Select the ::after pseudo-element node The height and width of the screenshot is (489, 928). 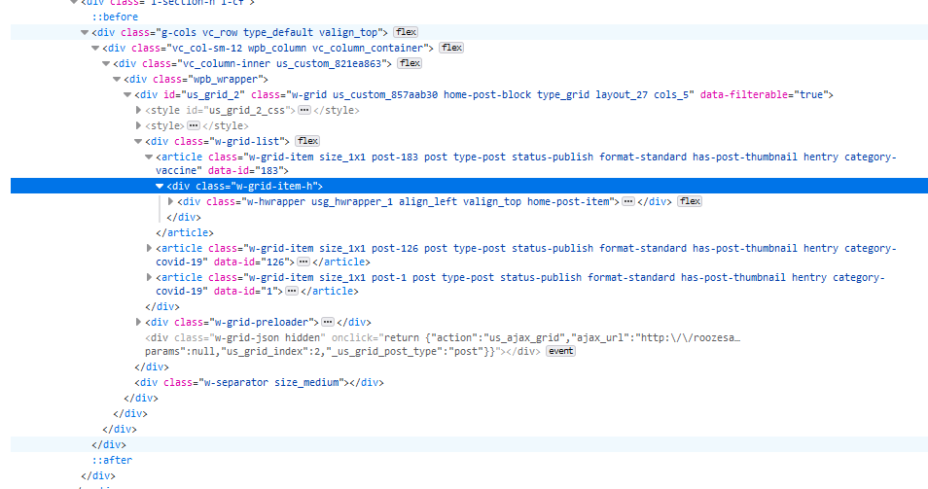pos(112,460)
